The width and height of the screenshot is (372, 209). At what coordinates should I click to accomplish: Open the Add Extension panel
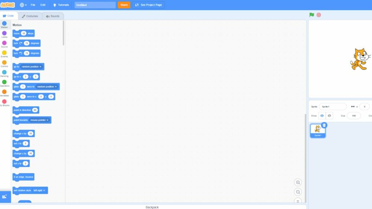(x=5, y=196)
